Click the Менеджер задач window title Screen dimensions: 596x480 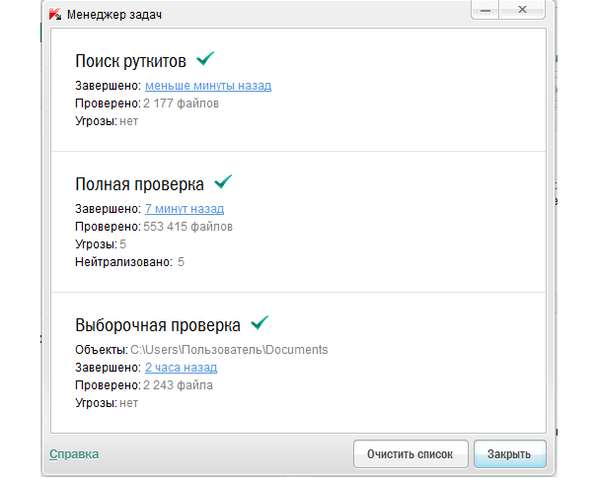tap(114, 15)
